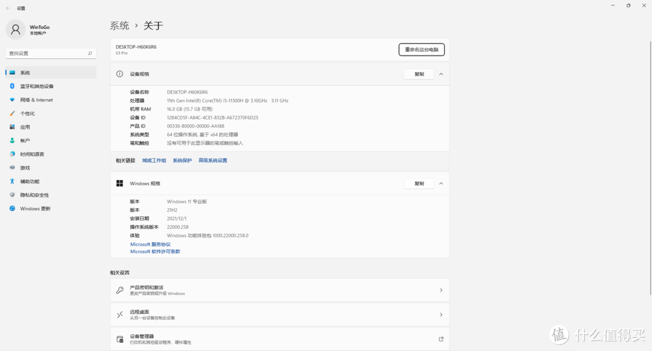Viewport: 652px width, 351px height.
Task: Select the System item in sidebar
Action: click(x=25, y=72)
